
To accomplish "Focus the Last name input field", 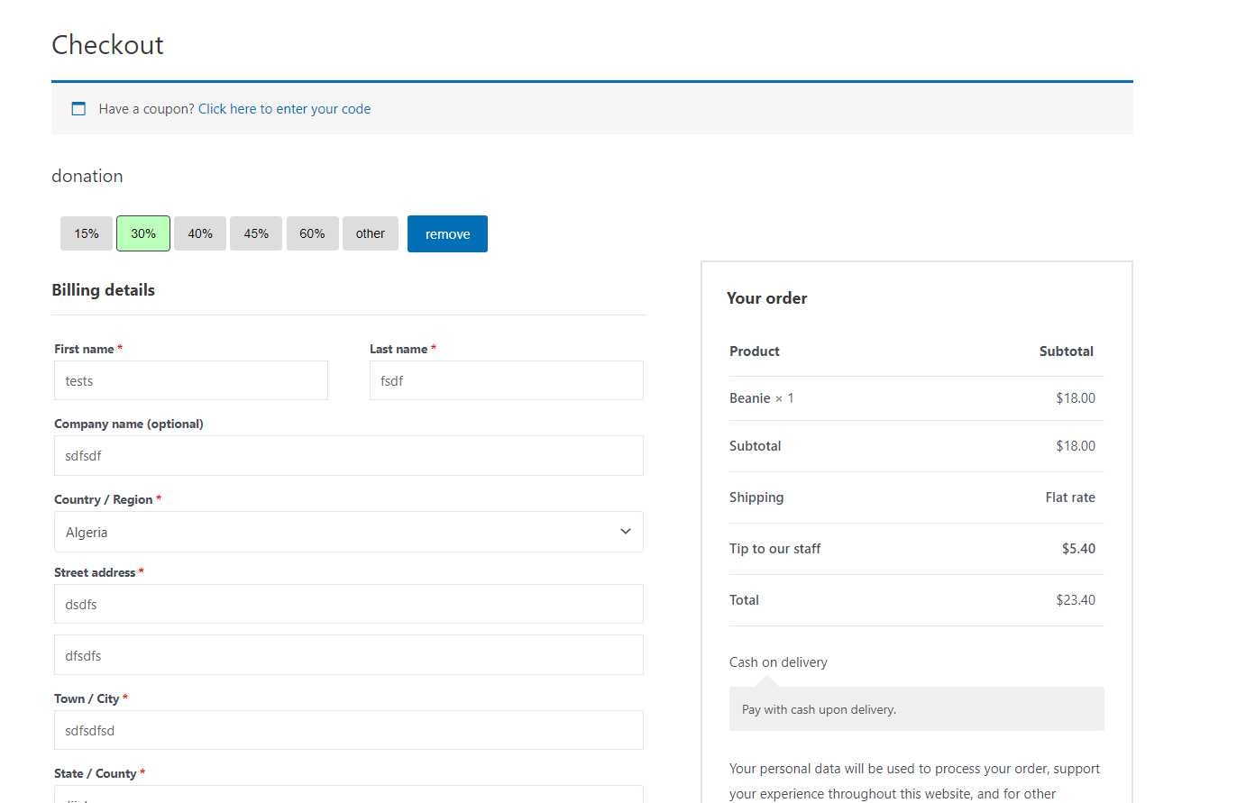I will [506, 380].
